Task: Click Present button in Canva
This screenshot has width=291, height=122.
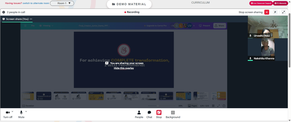Action: [x=205, y=26]
